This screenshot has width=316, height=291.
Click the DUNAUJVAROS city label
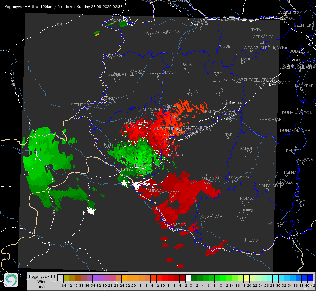pyautogui.click(x=297, y=113)
